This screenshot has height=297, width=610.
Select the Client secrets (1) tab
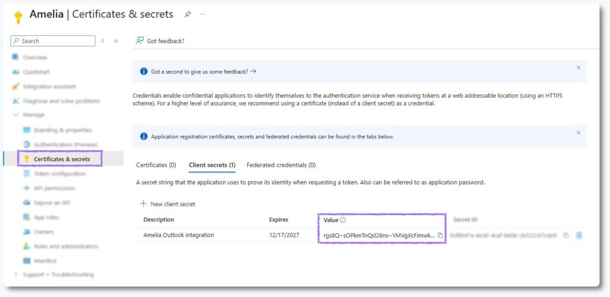tap(211, 165)
